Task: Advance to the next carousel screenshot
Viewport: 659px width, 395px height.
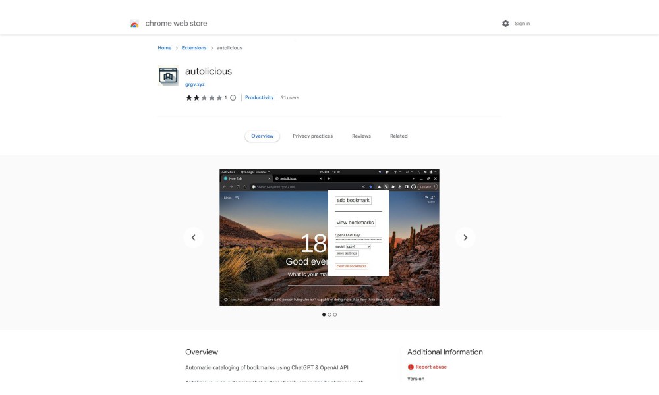Action: [x=465, y=238]
